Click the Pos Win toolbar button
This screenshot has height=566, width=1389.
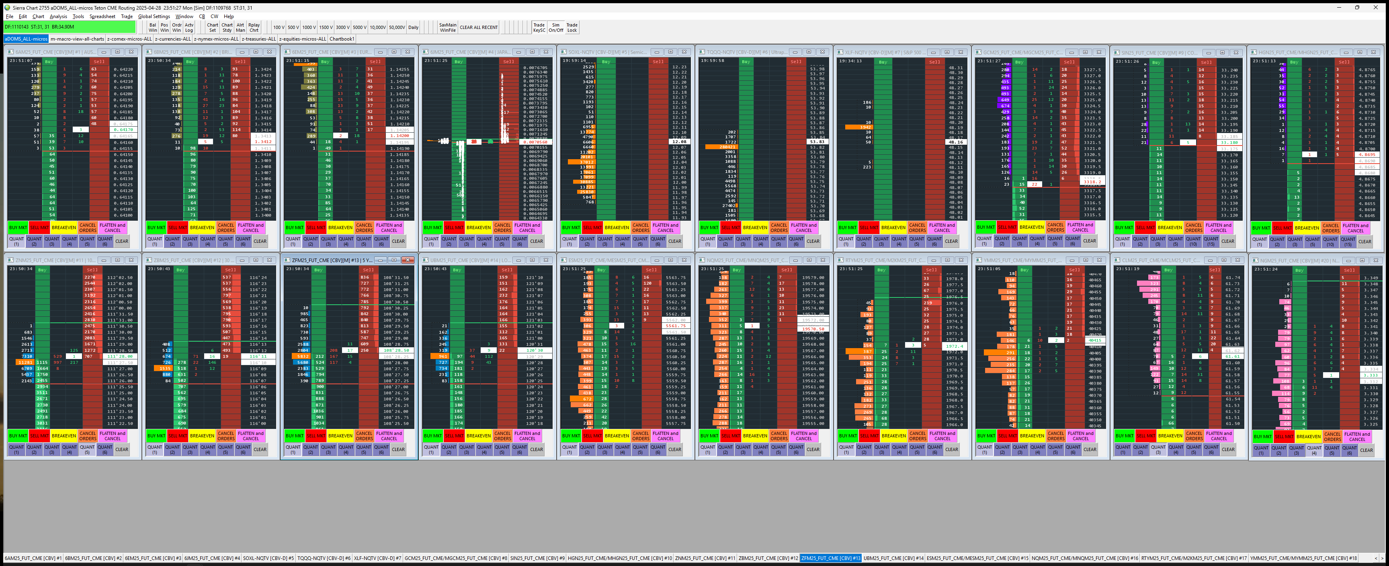pyautogui.click(x=164, y=27)
